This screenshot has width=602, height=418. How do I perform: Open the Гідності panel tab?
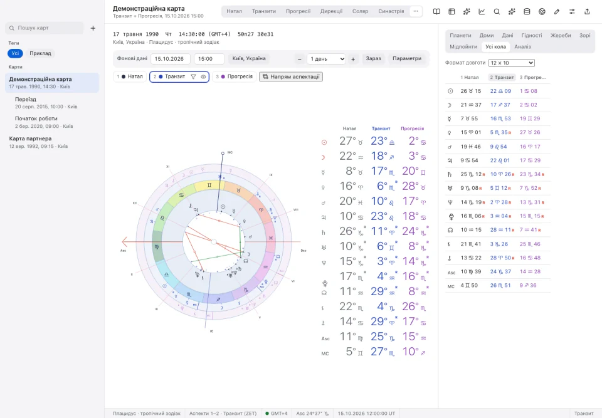click(x=532, y=35)
